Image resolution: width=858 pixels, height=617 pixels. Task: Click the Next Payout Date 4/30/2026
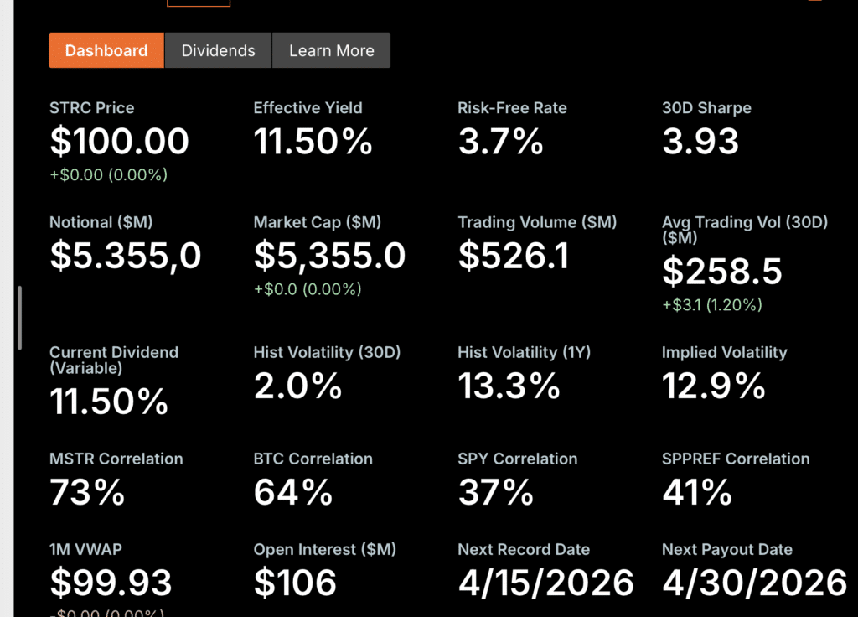(754, 583)
